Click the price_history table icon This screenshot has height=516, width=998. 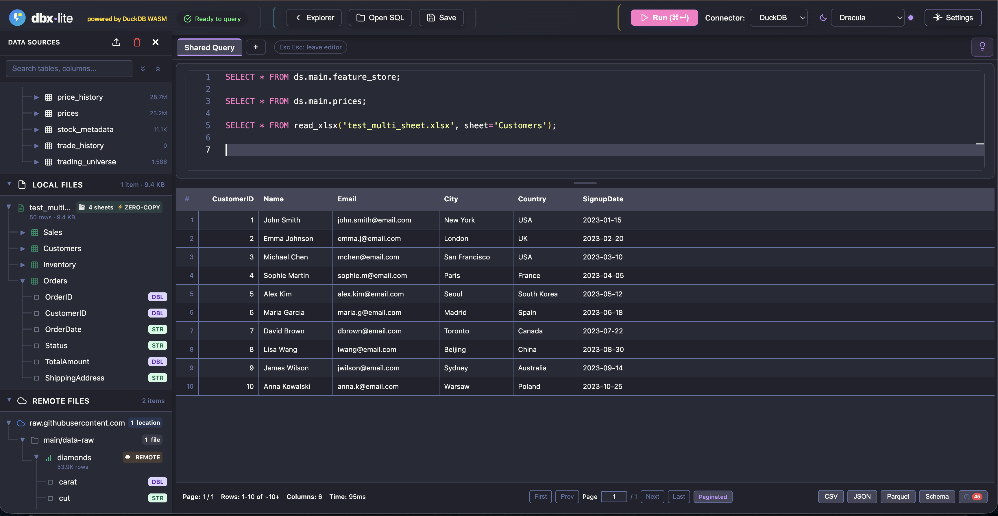coord(49,97)
